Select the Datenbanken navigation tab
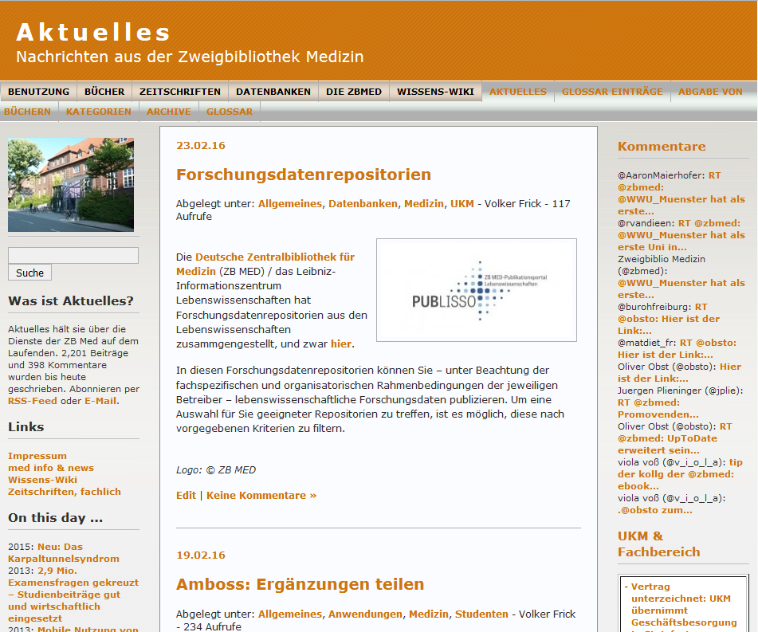758x632 pixels. [273, 92]
